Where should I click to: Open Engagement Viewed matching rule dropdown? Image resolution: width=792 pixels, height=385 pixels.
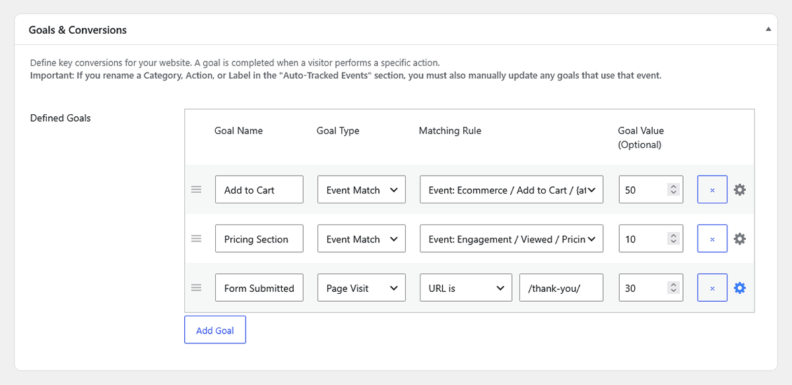(511, 238)
